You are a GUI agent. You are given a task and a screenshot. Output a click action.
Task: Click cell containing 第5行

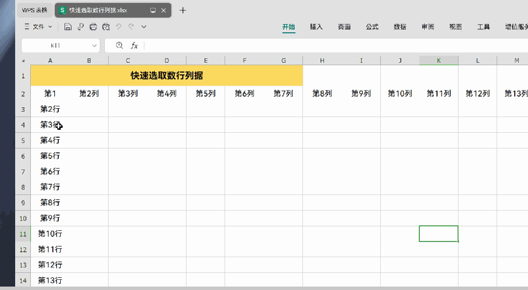pyautogui.click(x=50, y=156)
